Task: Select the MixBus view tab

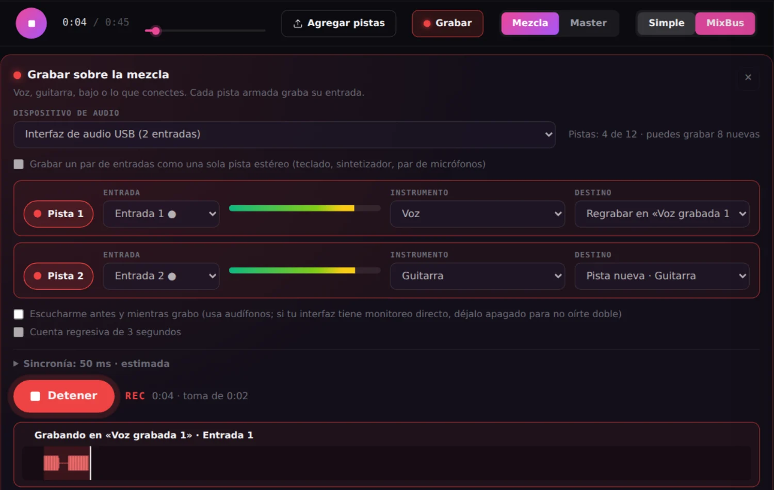Action: tap(725, 23)
